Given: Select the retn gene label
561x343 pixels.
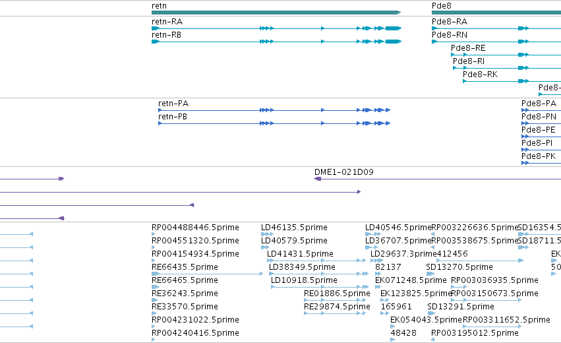Looking at the screenshot, I should tap(159, 6).
